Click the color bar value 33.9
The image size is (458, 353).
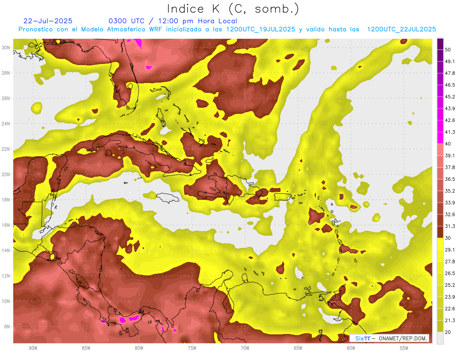450,203
